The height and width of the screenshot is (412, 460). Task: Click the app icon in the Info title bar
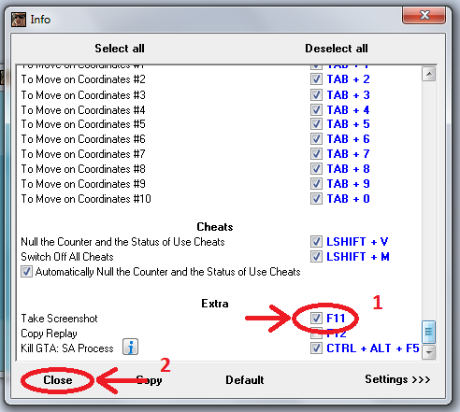pos(19,20)
